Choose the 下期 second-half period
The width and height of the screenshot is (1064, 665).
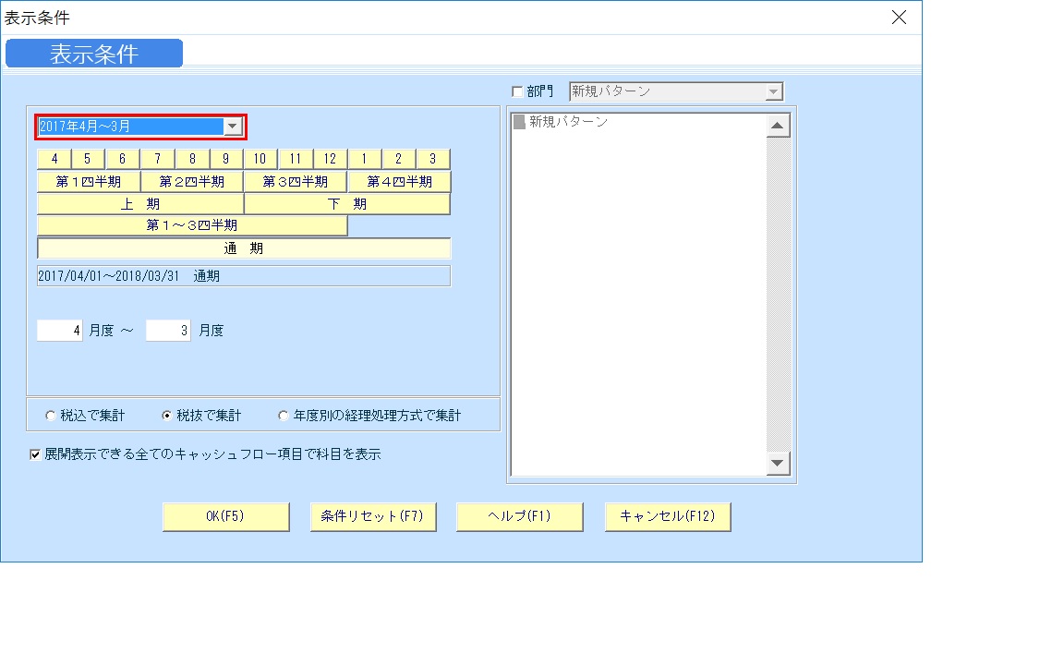pyautogui.click(x=346, y=202)
